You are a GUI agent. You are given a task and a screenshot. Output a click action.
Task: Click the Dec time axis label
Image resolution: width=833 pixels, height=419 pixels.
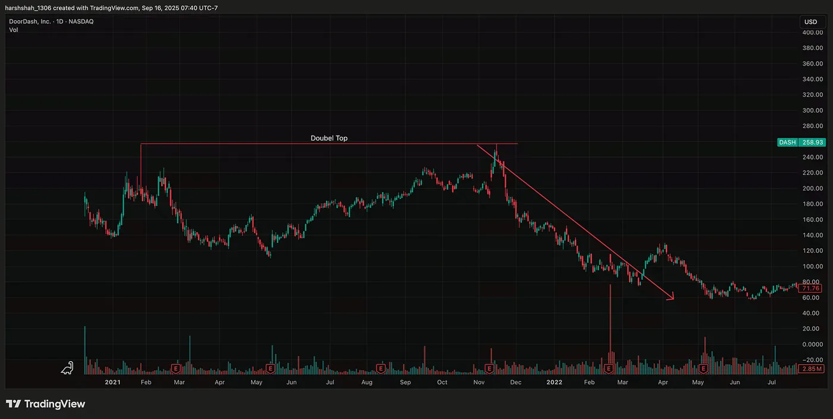point(516,382)
